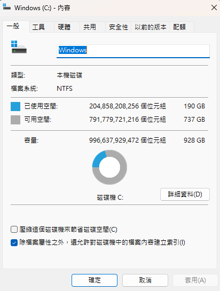Switch to the 共用 tab
Screen dimensions: 220x291
(x=92, y=27)
